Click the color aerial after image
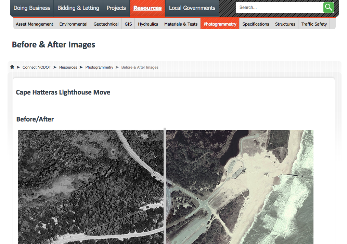Screen dimensions: 347x244 [x=240, y=186]
